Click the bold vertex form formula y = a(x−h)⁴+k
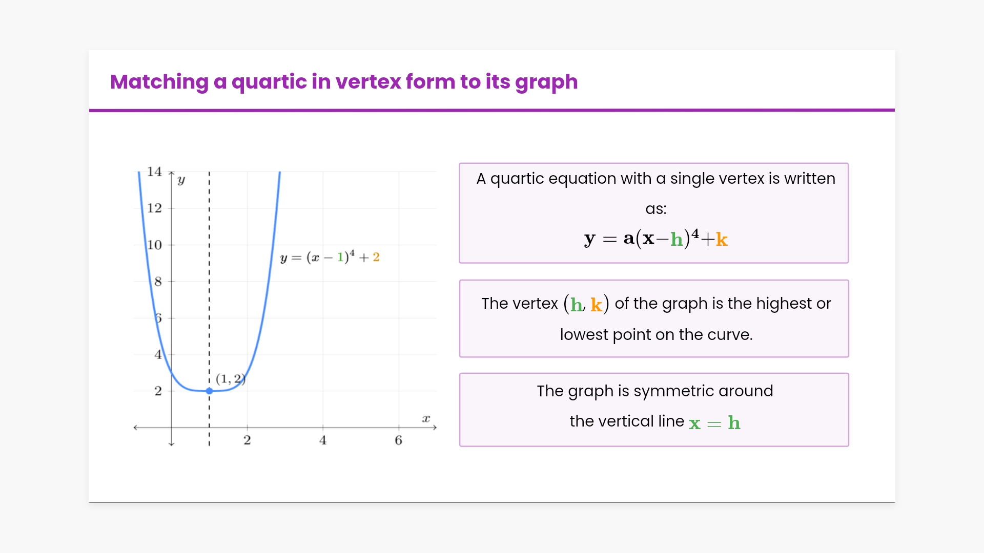 (655, 239)
